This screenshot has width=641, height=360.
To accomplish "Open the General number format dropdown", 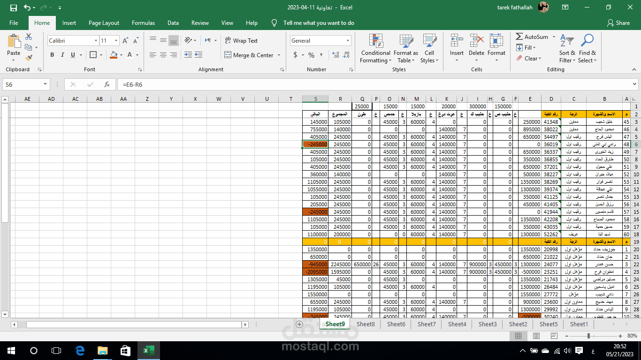I will [348, 41].
